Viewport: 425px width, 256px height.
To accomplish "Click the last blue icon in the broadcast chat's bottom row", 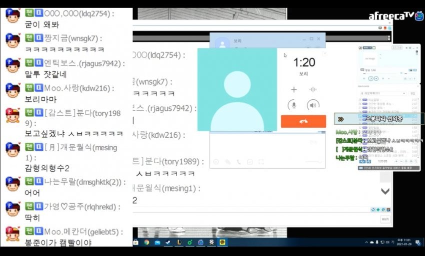I will [x=388, y=210].
